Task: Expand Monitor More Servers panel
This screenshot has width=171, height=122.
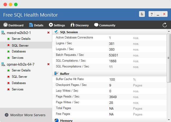Action: (26, 115)
